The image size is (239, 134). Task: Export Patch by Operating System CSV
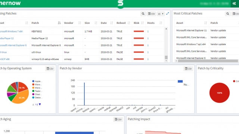point(50,68)
